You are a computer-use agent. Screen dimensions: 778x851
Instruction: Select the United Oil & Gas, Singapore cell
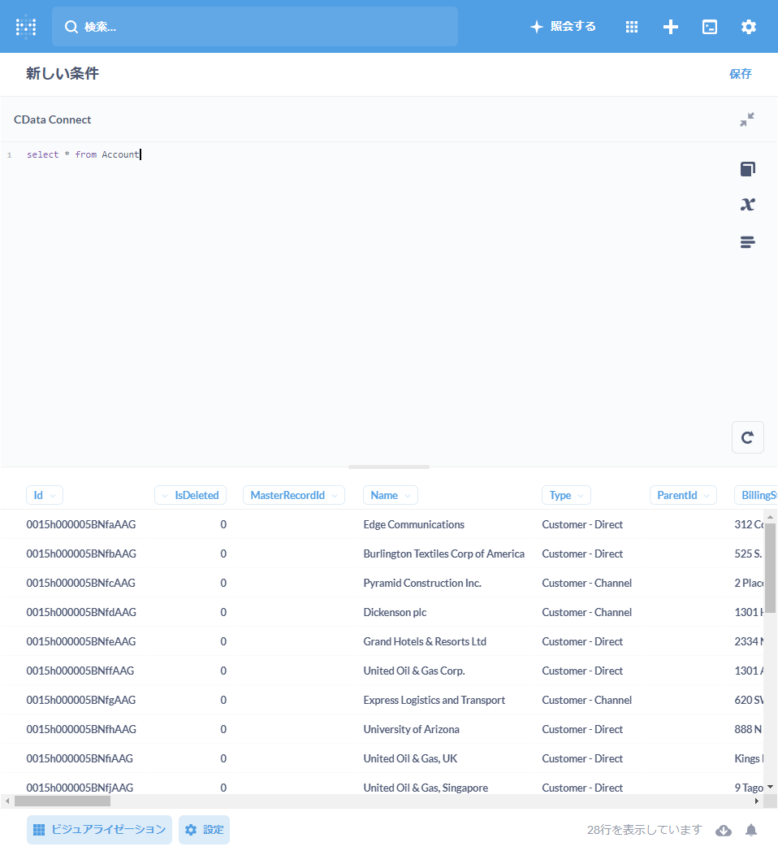pos(426,788)
